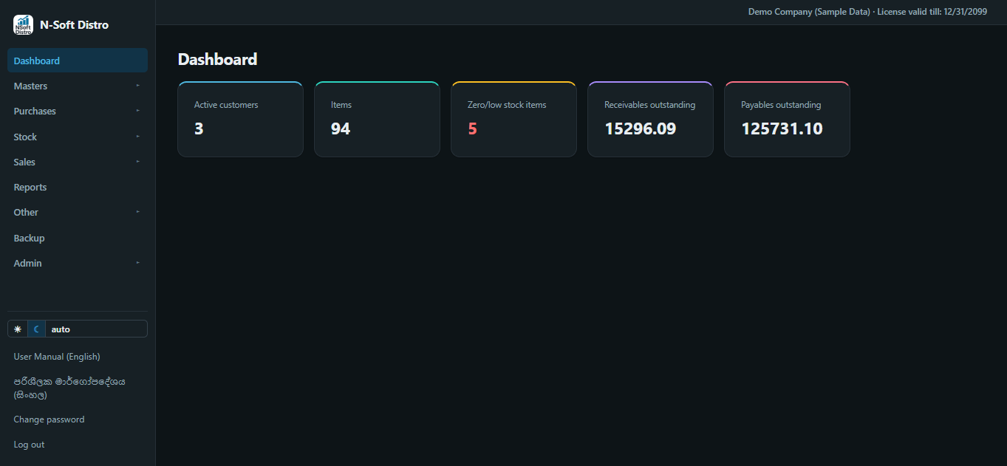Expand the Stock submenu arrow
The width and height of the screenshot is (1007, 466).
click(x=137, y=137)
